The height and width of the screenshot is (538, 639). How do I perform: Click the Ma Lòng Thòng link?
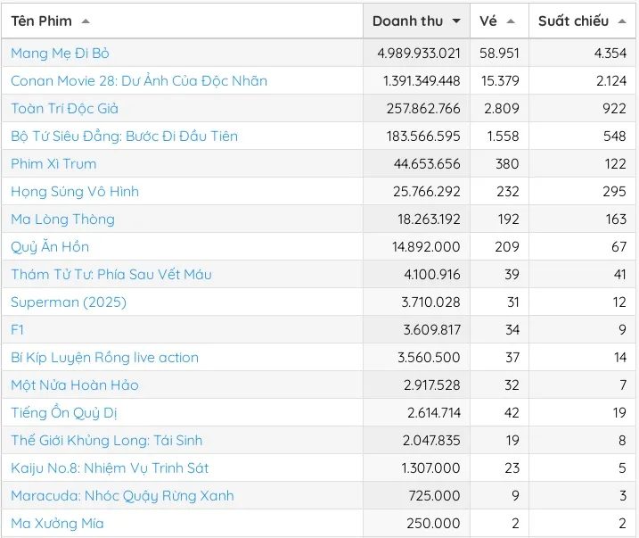click(62, 219)
